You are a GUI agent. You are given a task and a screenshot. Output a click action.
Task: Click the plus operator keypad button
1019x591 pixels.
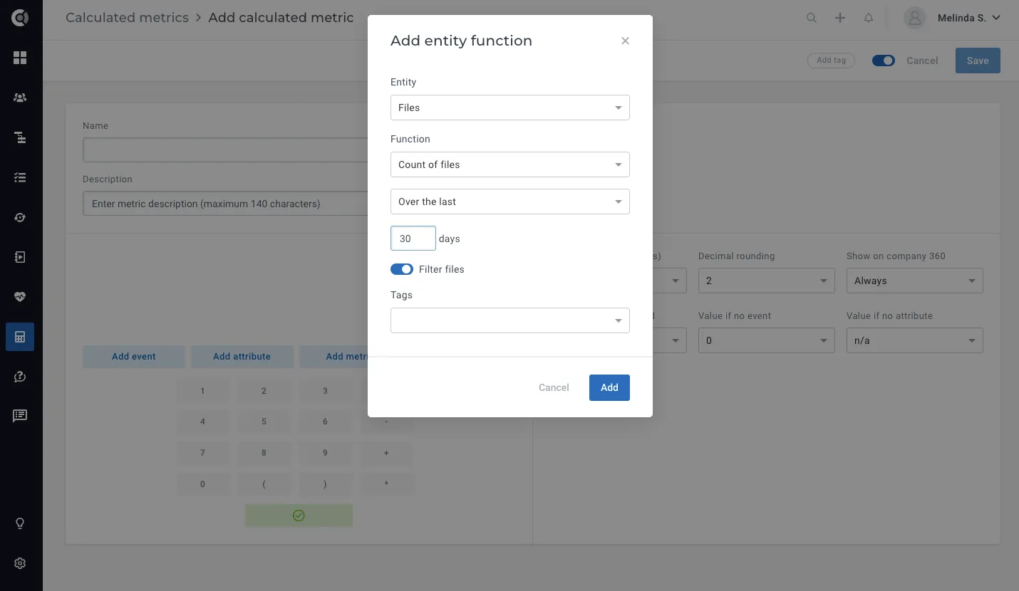pyautogui.click(x=386, y=453)
